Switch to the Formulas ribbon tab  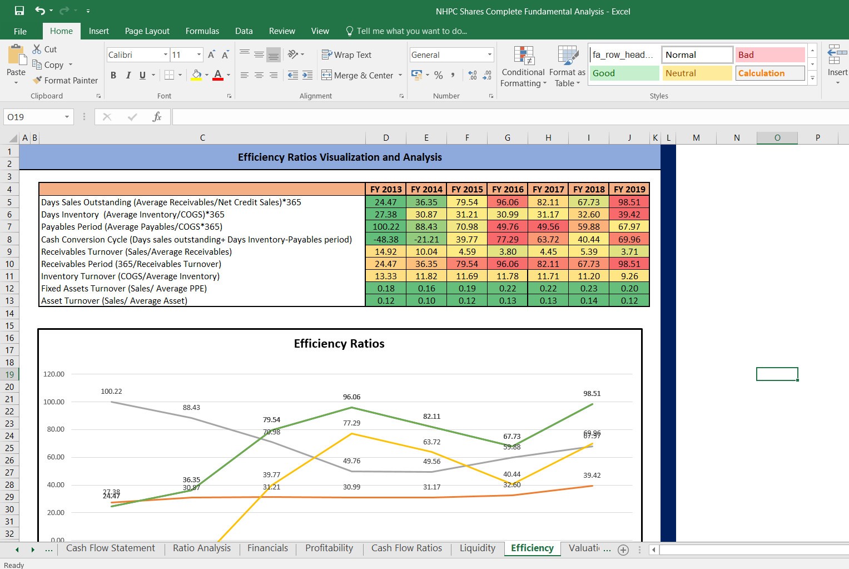202,31
